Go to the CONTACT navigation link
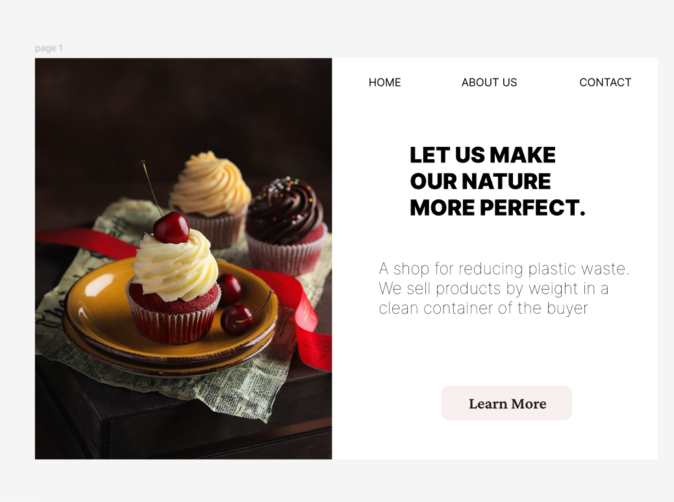Image resolution: width=674 pixels, height=502 pixels. tap(605, 82)
